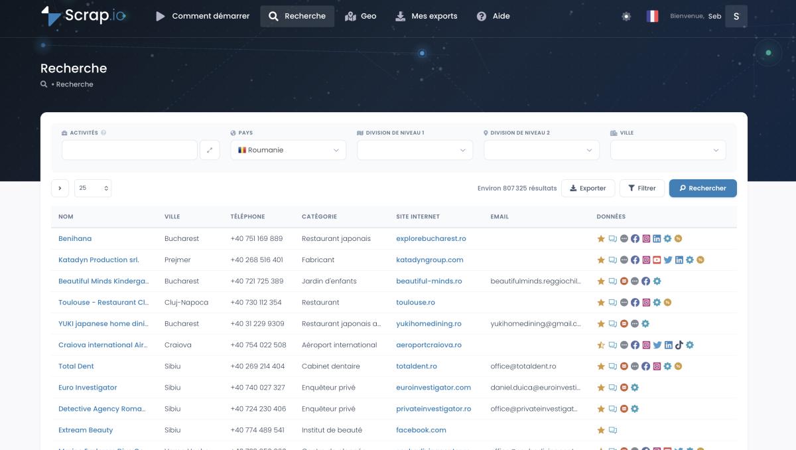Change the 25 results-per-page selector
This screenshot has width=796, height=450.
click(x=93, y=188)
